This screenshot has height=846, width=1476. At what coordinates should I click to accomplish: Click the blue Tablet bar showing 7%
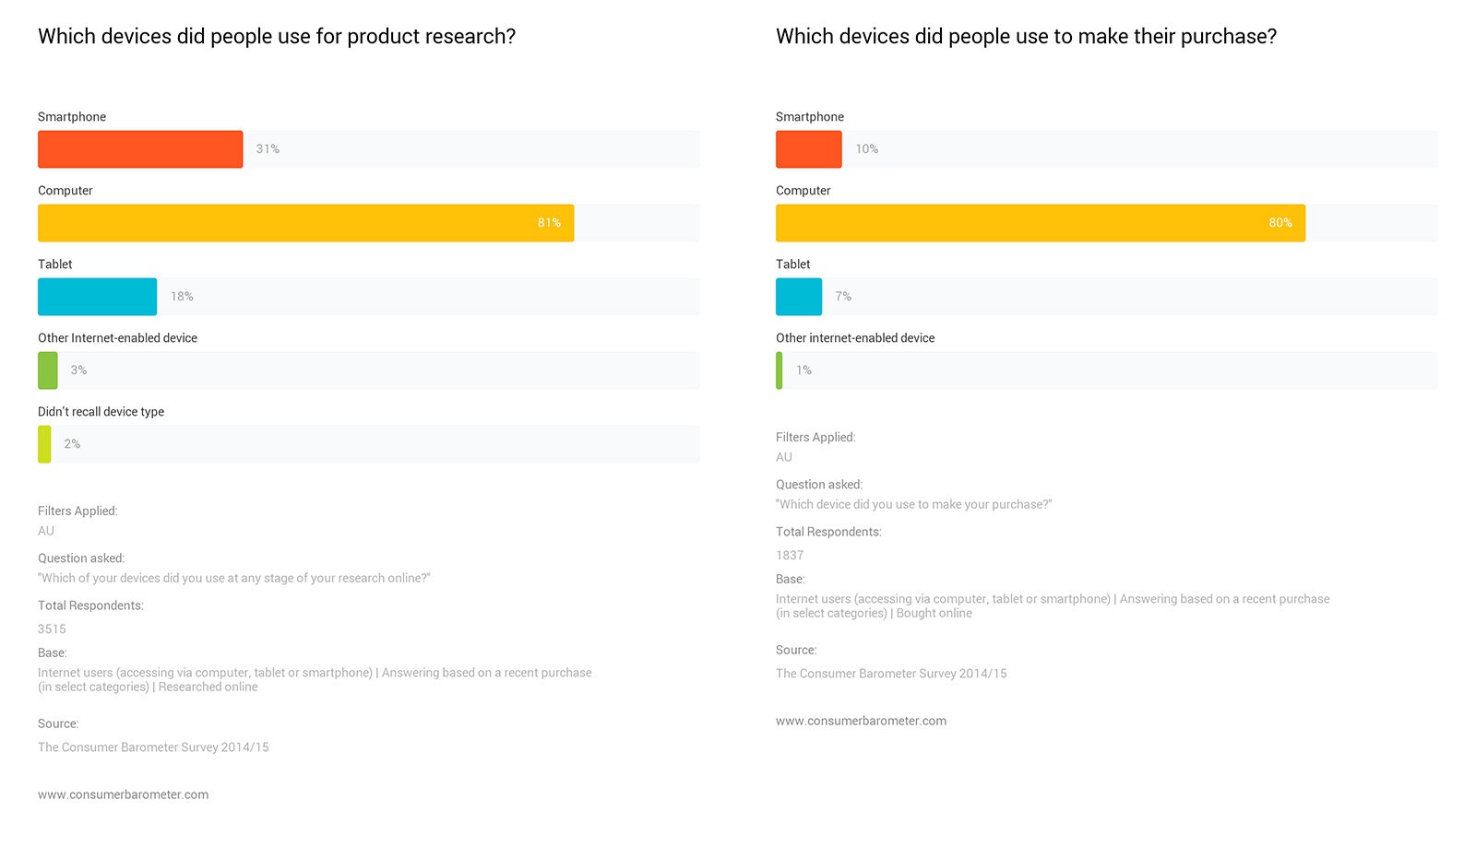[x=798, y=297]
